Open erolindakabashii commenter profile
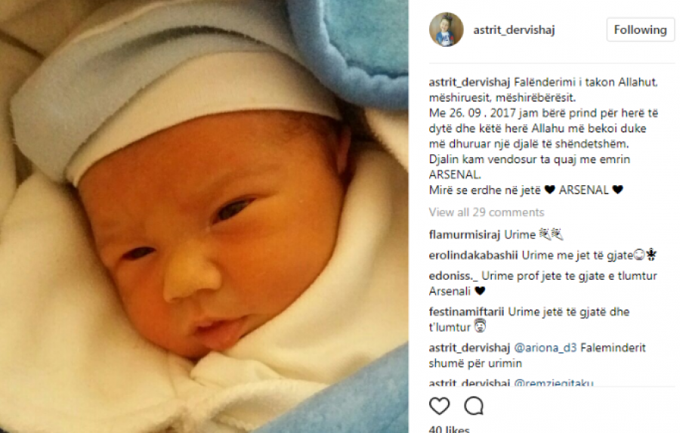Screen dimensions: 680x433 [473, 255]
